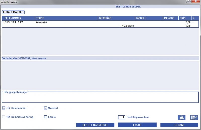Click the MERKNAD column header
The width and height of the screenshot is (201, 130).
116,18
